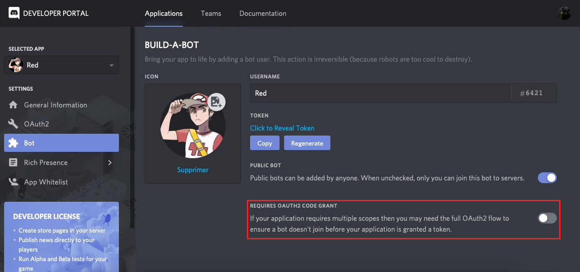Enable the Requires OAuth2 Code Grant toggle

pyautogui.click(x=547, y=219)
